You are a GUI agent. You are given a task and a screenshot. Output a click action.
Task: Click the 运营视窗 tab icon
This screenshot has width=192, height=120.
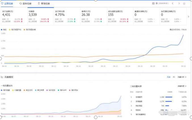(x=2, y=4)
